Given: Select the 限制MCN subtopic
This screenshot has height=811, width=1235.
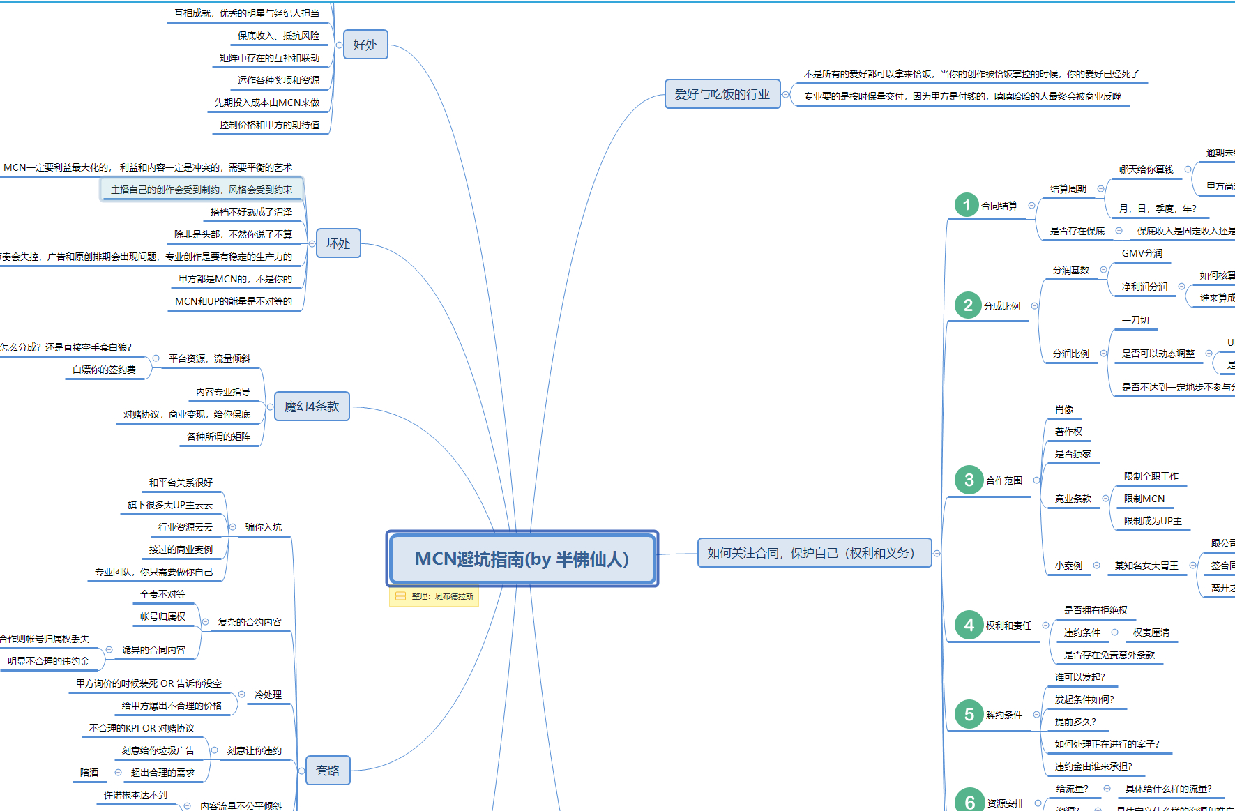Looking at the screenshot, I should (1144, 499).
